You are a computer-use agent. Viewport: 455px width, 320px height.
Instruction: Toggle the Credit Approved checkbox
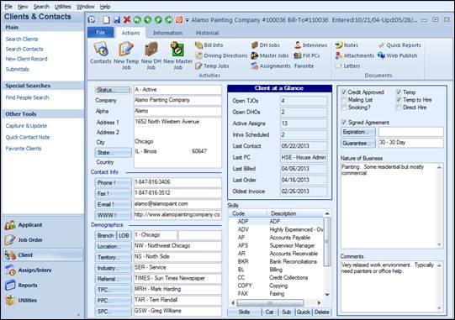pos(344,92)
